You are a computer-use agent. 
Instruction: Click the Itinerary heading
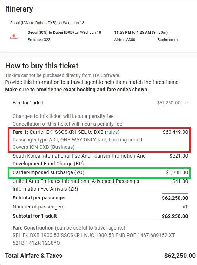(x=19, y=9)
